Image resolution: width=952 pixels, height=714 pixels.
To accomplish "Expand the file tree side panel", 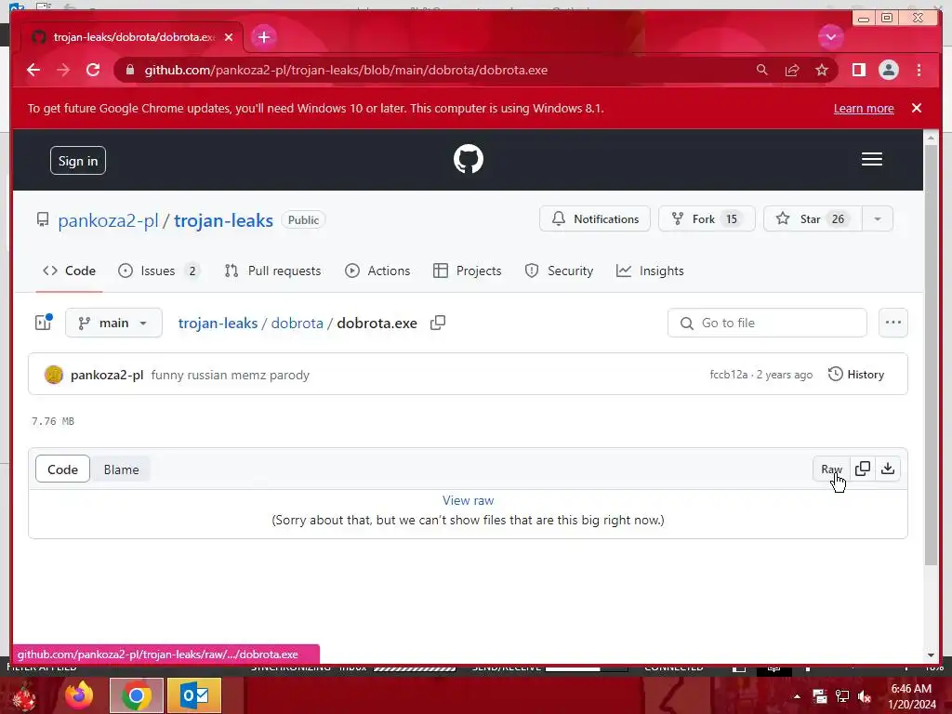I will (43, 323).
